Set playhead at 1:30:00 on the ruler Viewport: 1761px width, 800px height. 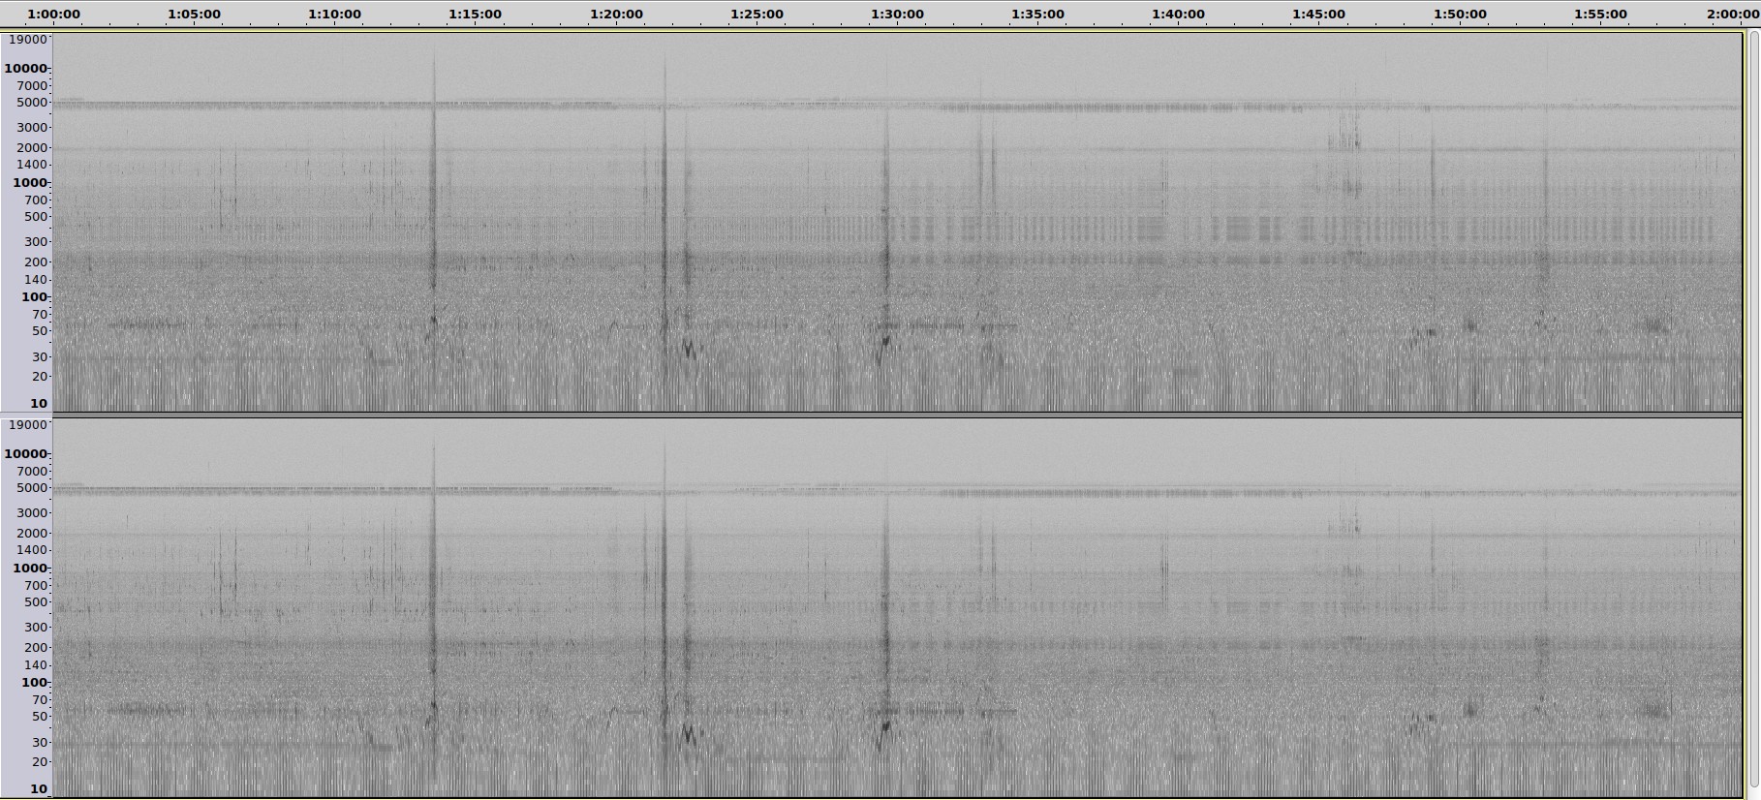pyautogui.click(x=897, y=14)
